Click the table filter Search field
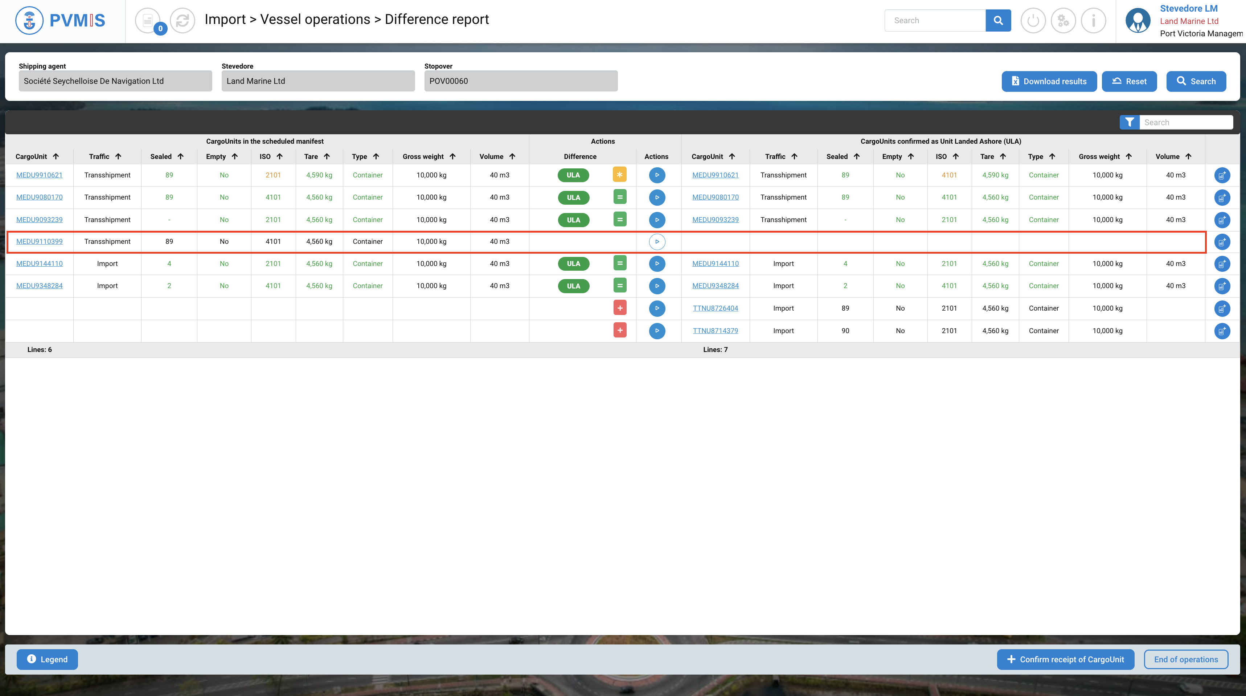This screenshot has width=1246, height=696. click(x=1185, y=122)
